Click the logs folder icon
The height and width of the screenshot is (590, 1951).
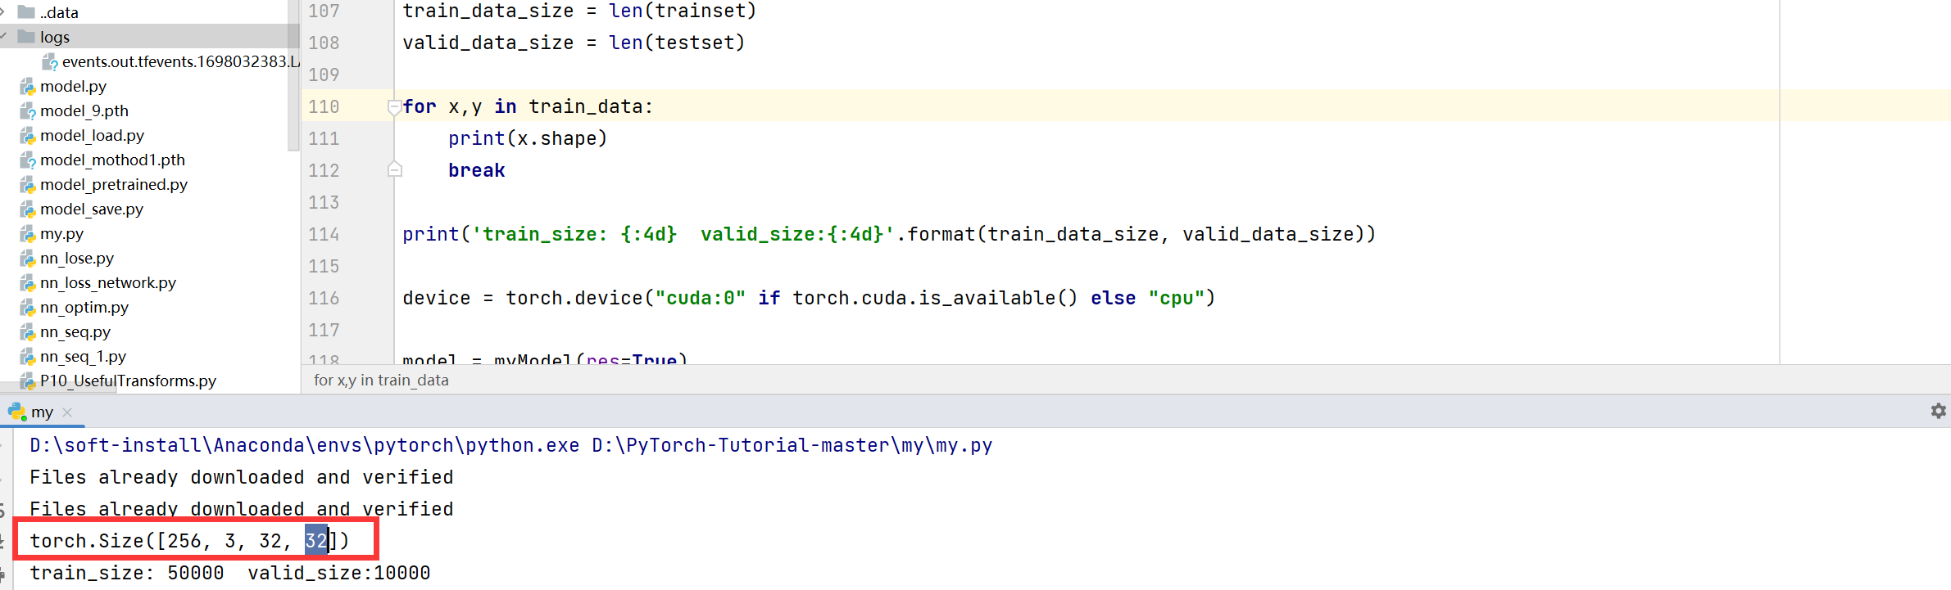click(x=26, y=37)
